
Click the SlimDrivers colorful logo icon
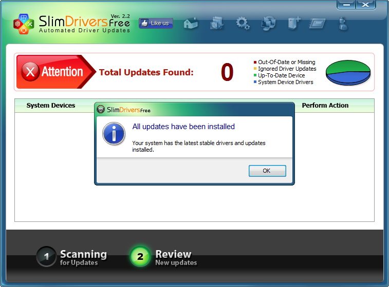coord(24,24)
